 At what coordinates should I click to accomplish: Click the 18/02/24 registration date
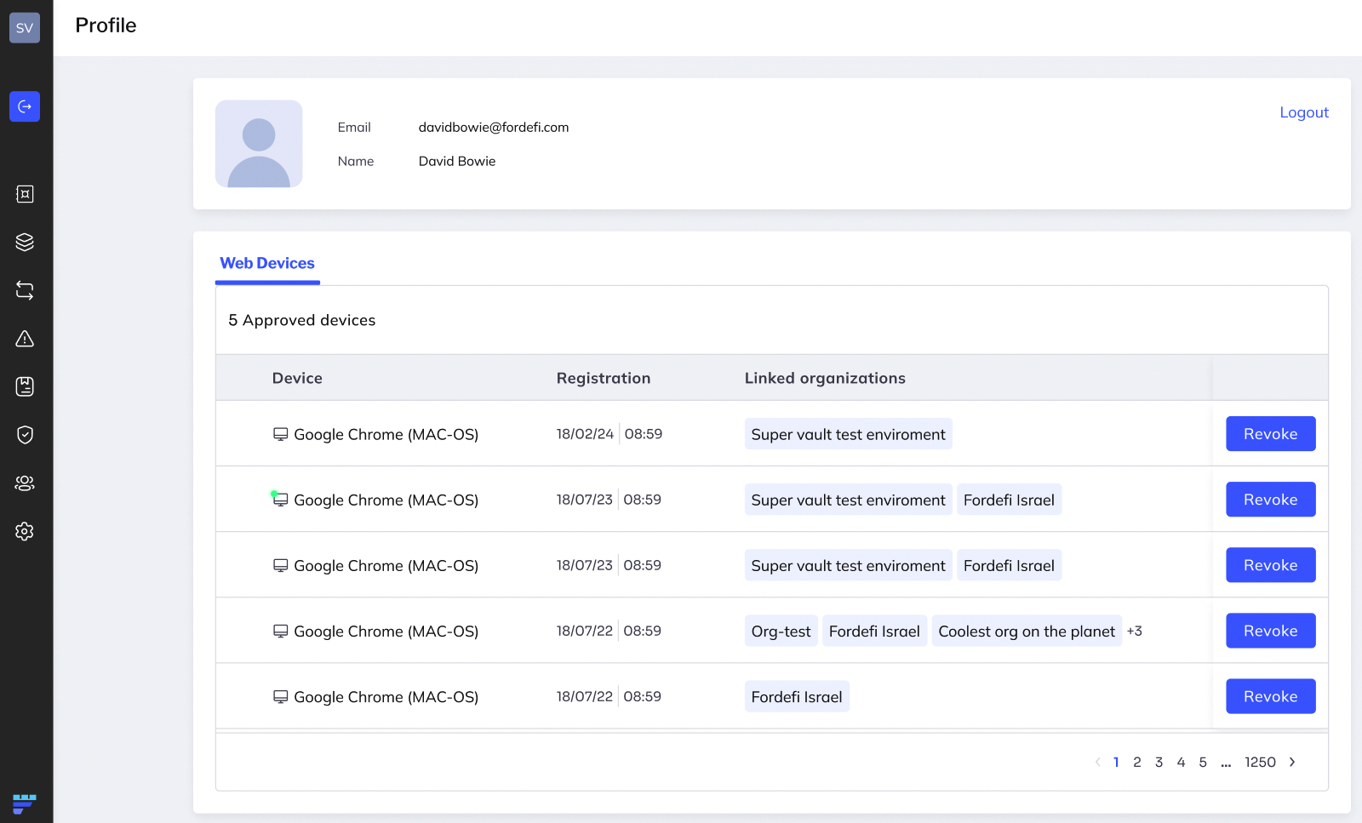click(585, 434)
